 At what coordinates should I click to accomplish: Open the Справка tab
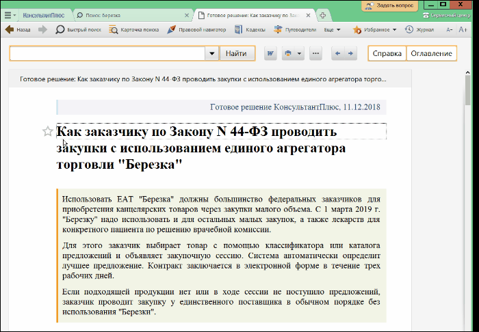(387, 53)
